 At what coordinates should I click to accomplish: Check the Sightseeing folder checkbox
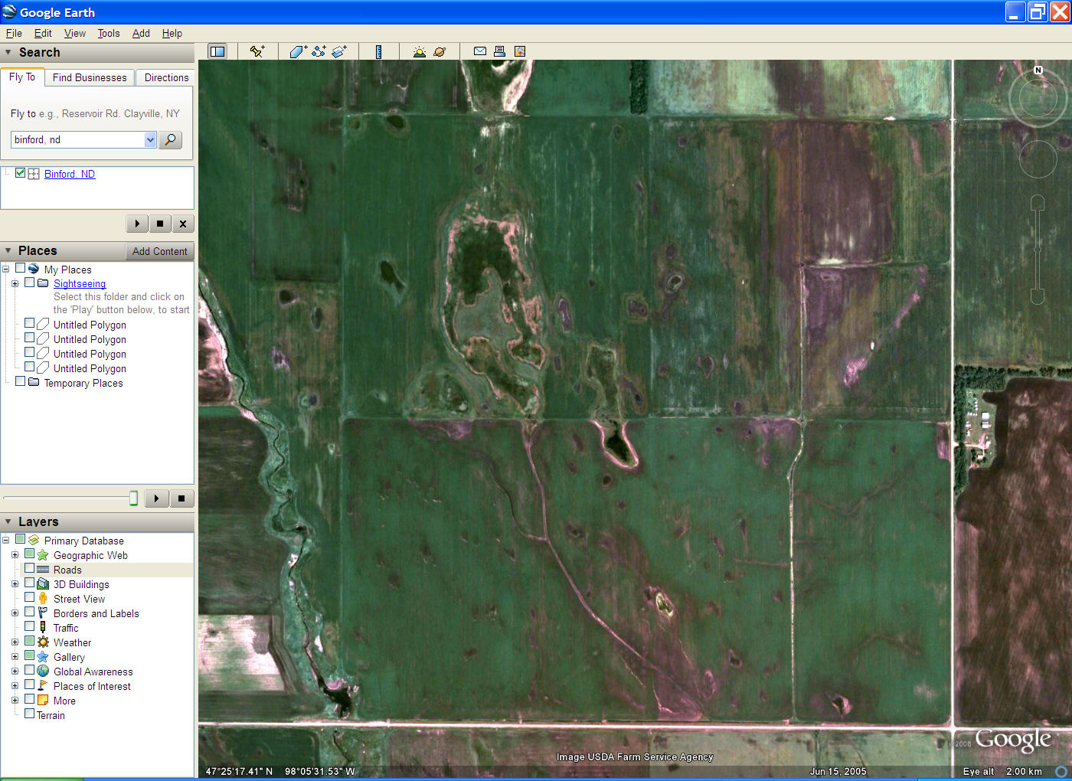[x=29, y=283]
